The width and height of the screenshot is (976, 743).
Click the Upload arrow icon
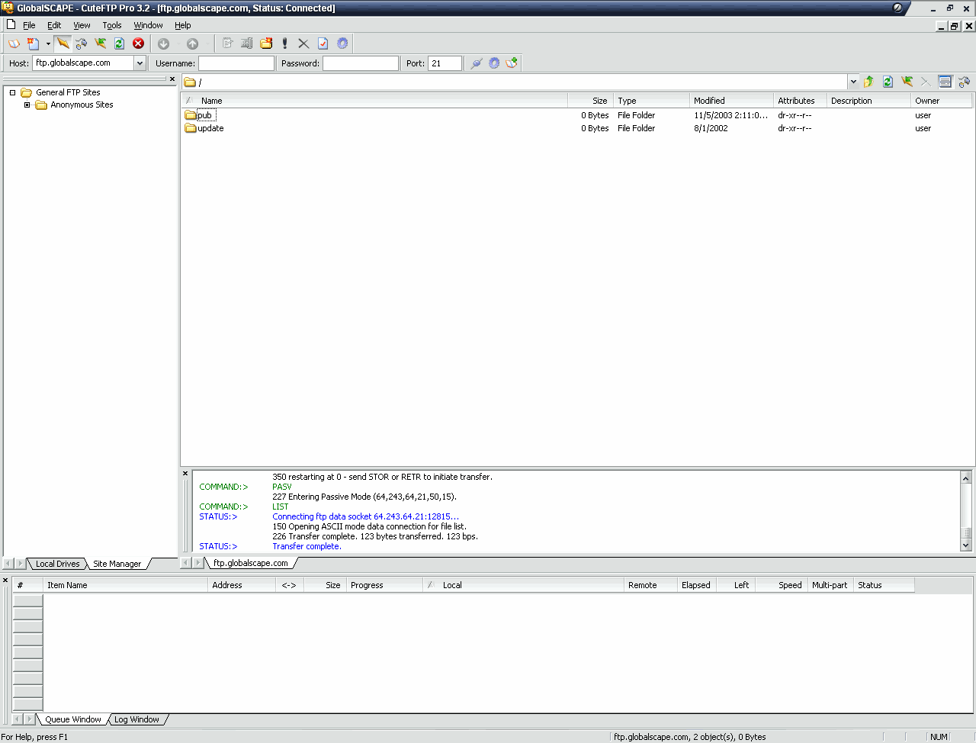(x=192, y=43)
